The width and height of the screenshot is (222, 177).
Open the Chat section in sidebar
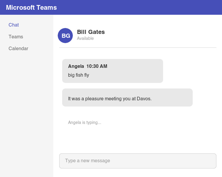pos(14,25)
